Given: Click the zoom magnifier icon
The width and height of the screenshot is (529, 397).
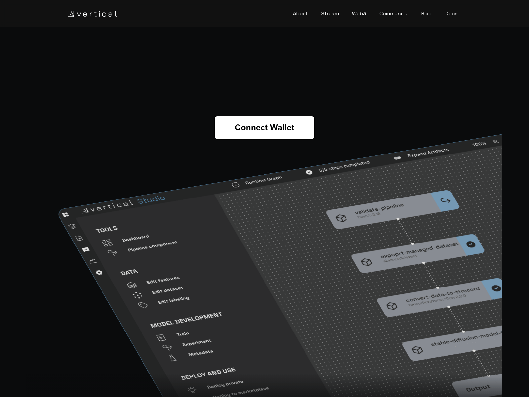Looking at the screenshot, I should click(x=495, y=141).
